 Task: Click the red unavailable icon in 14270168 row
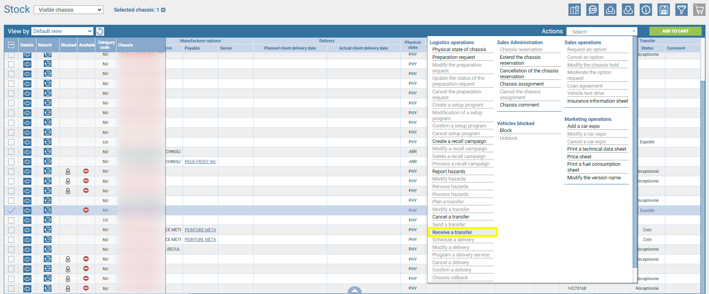point(86,288)
